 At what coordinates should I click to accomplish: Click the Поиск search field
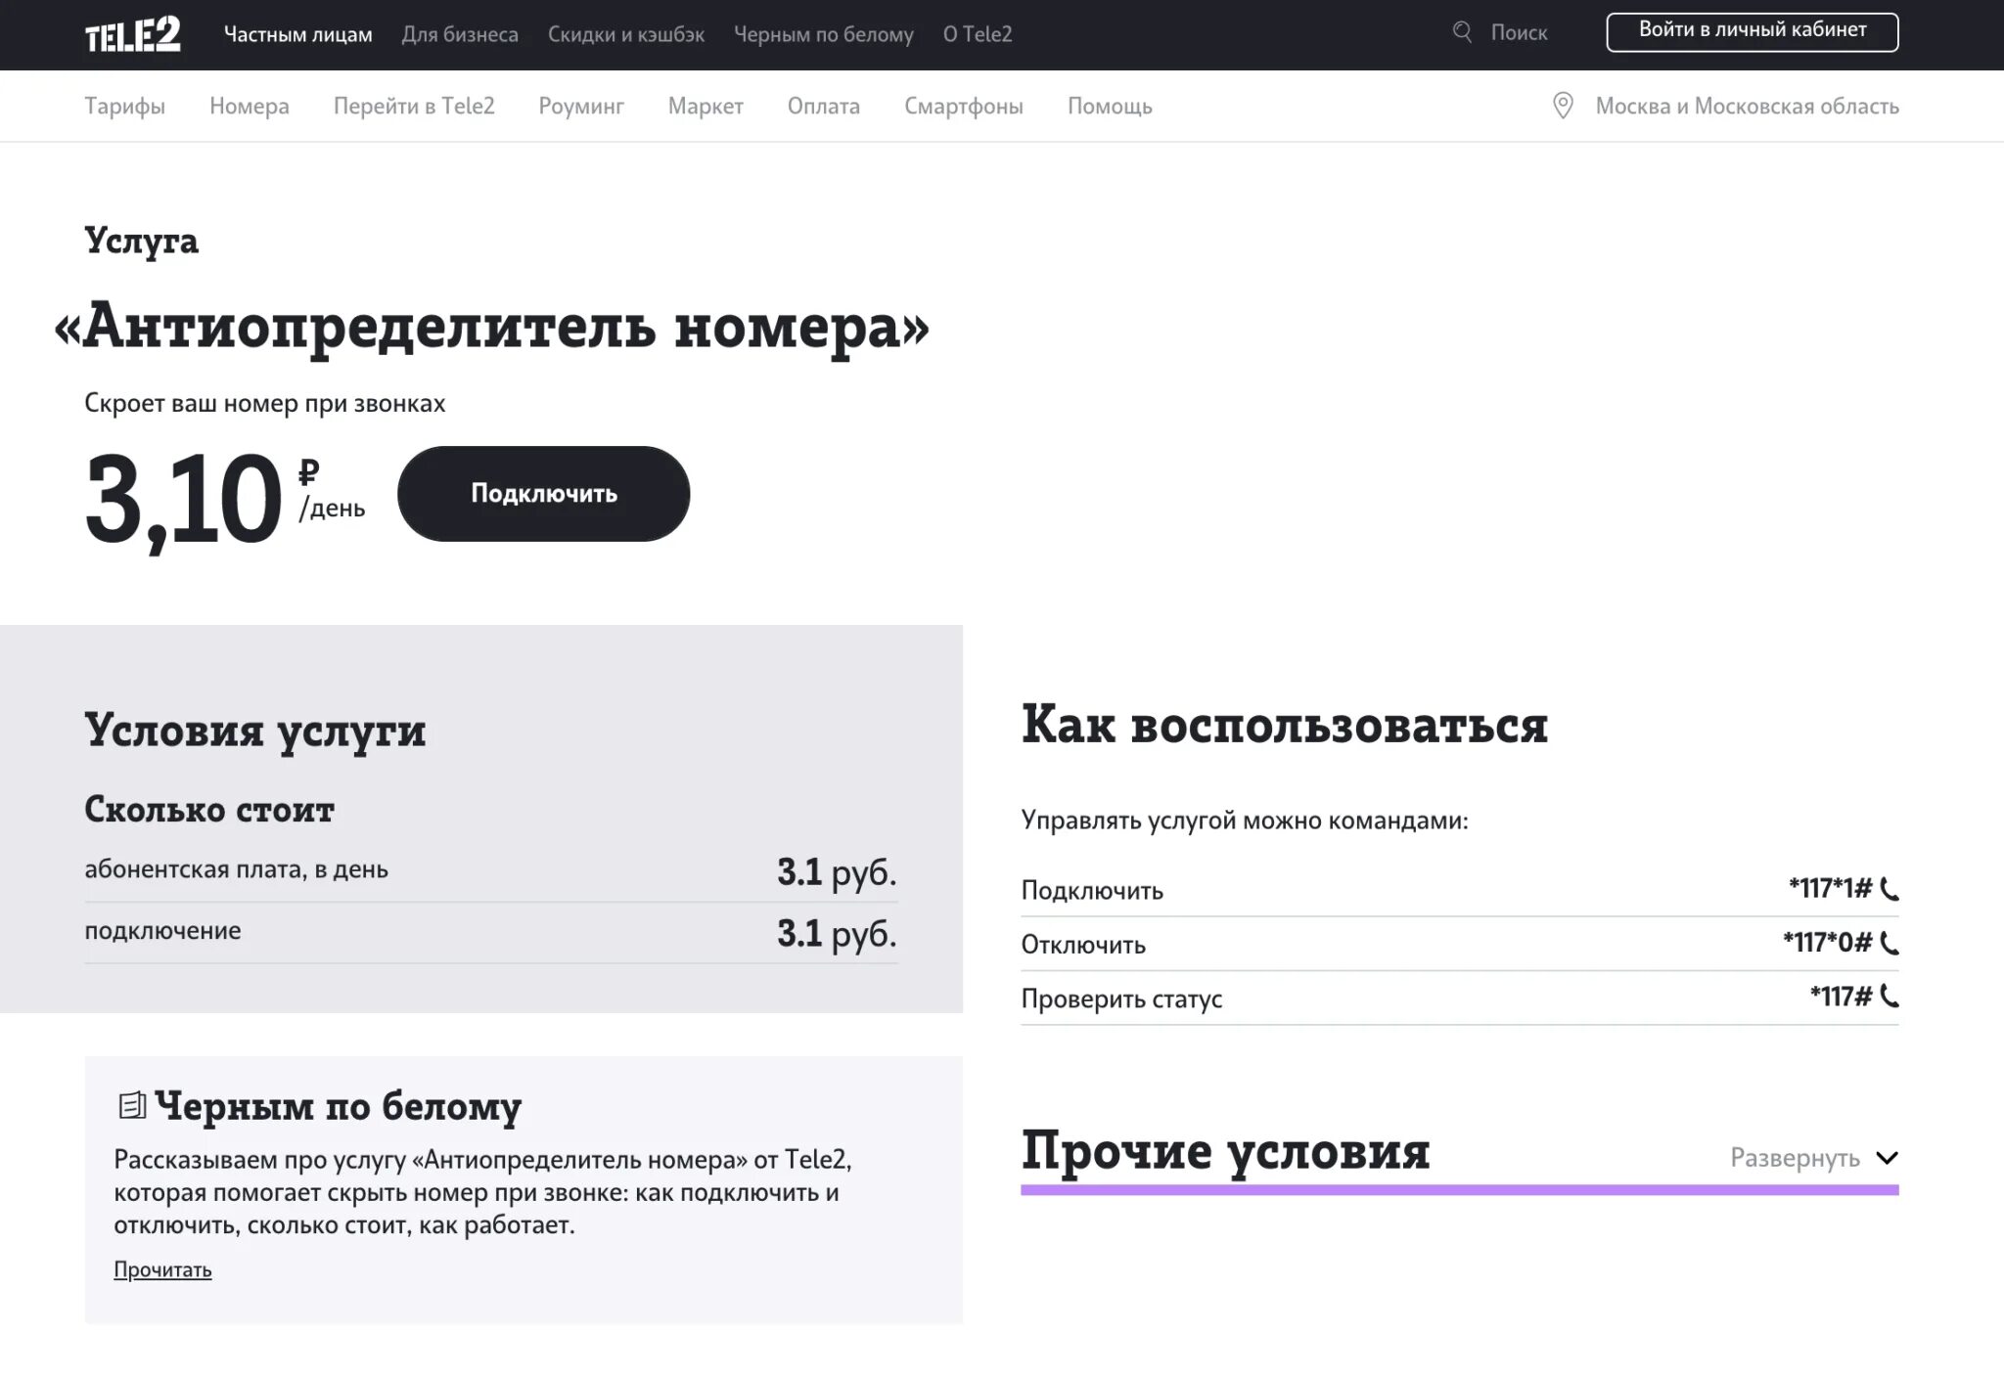tap(1519, 32)
